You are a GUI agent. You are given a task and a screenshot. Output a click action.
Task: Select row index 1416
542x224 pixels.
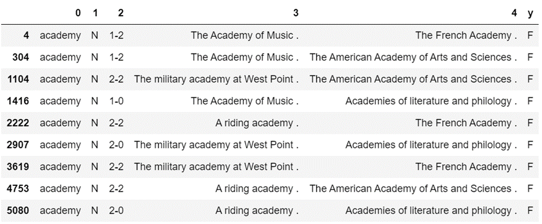click(x=18, y=101)
